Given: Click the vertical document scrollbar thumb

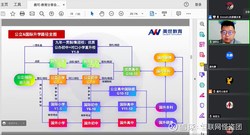Looking at the screenshot, I should [x=191, y=57].
